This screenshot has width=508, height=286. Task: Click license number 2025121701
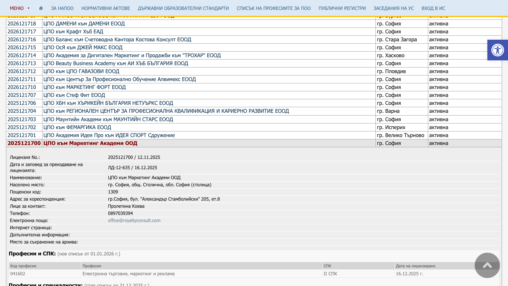[x=22, y=135]
